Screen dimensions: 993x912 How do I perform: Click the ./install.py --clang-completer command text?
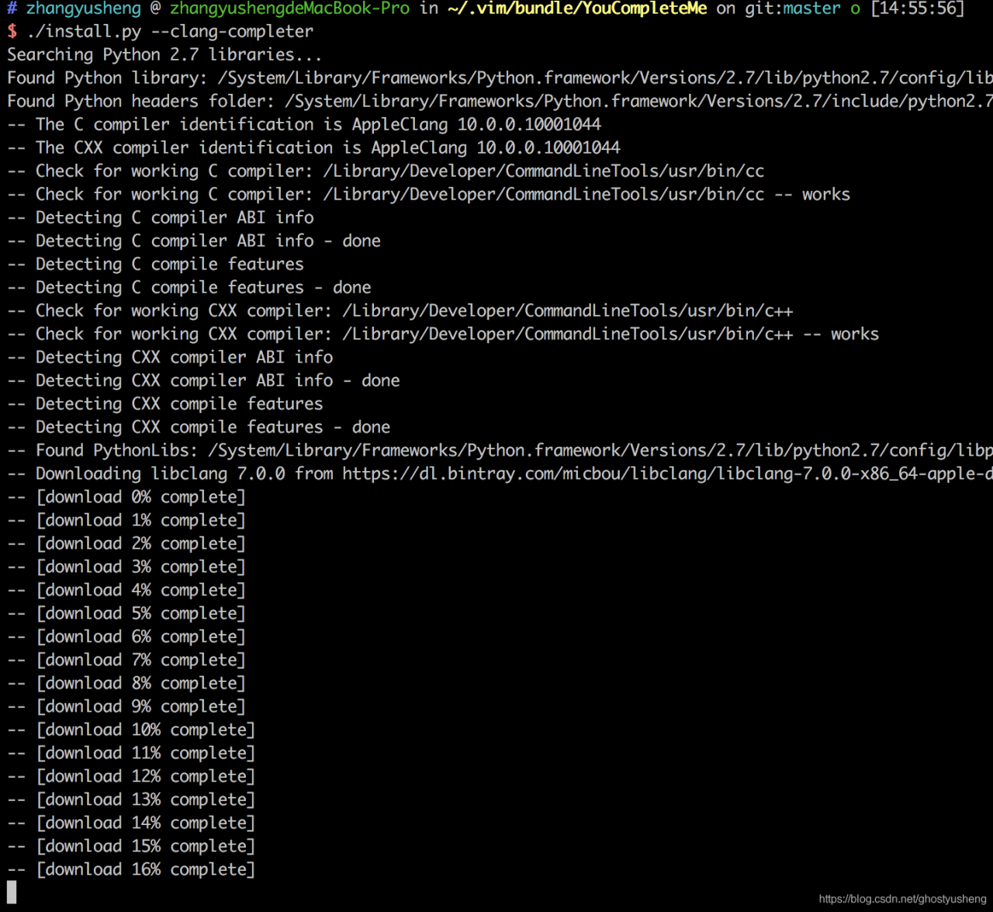pos(170,32)
